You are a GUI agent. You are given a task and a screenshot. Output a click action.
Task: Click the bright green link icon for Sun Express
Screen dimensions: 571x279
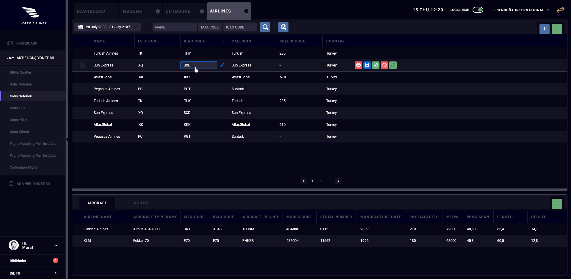click(x=376, y=65)
